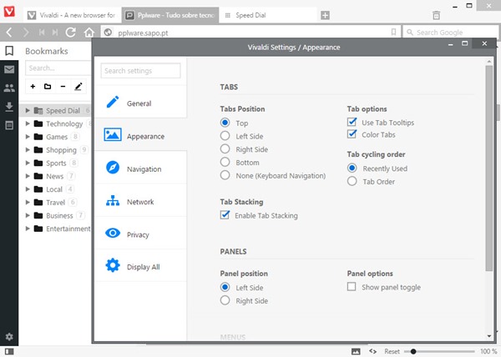Edit the selected bookmark with the pencil
This screenshot has width=501, height=357.
(x=78, y=87)
